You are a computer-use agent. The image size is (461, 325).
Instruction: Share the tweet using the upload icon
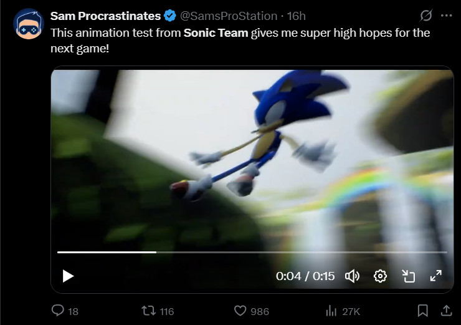(446, 310)
